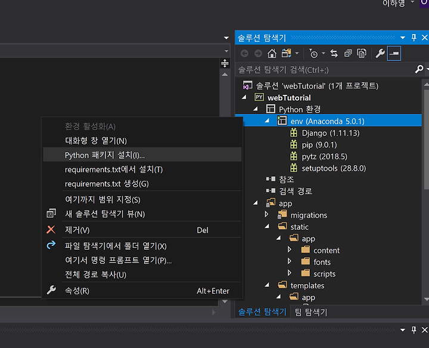This screenshot has height=348, width=429.
Task: Select the solution 'webTutorial' root node
Action: 317,86
